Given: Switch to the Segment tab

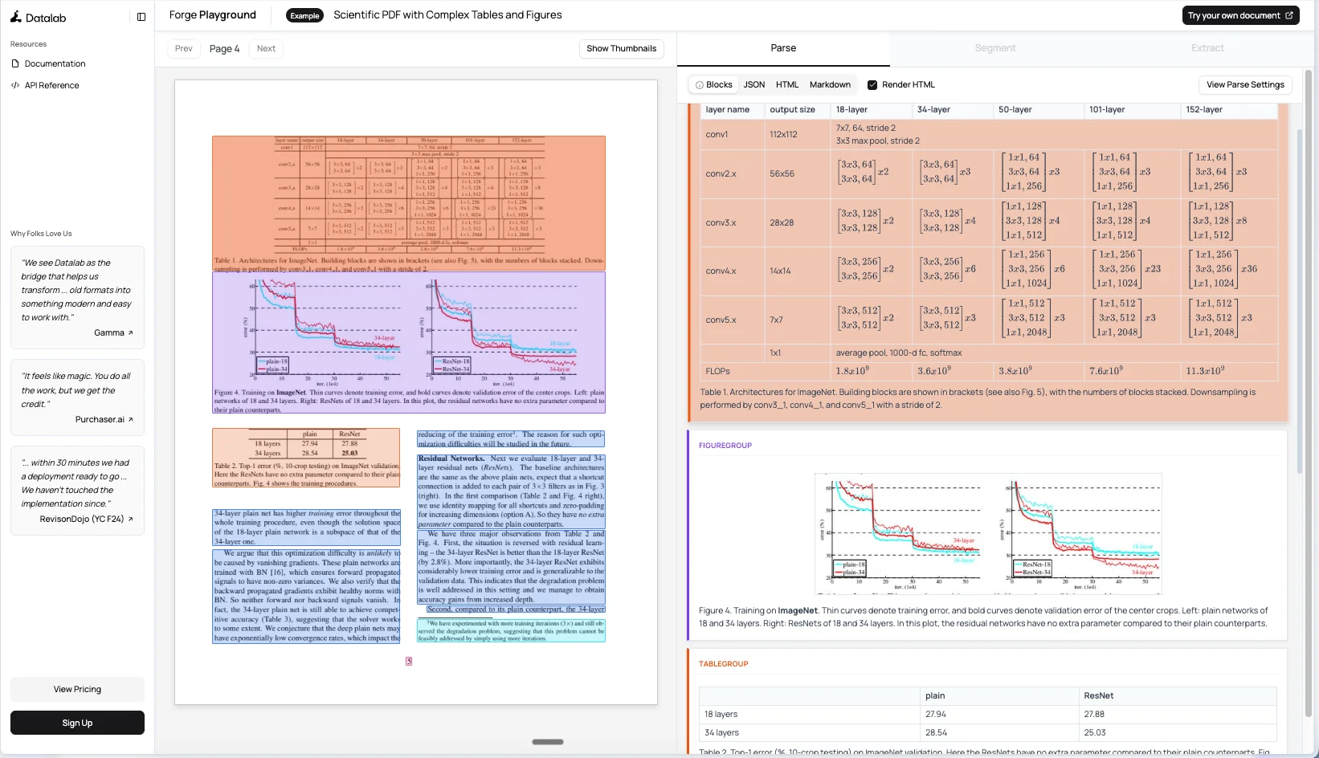Looking at the screenshot, I should pyautogui.click(x=995, y=47).
